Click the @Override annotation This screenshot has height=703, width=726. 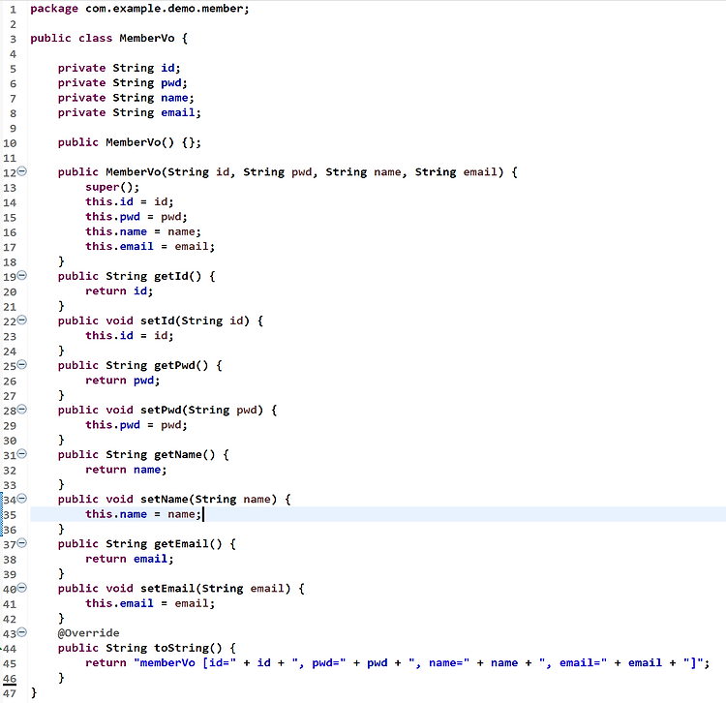tap(88, 633)
